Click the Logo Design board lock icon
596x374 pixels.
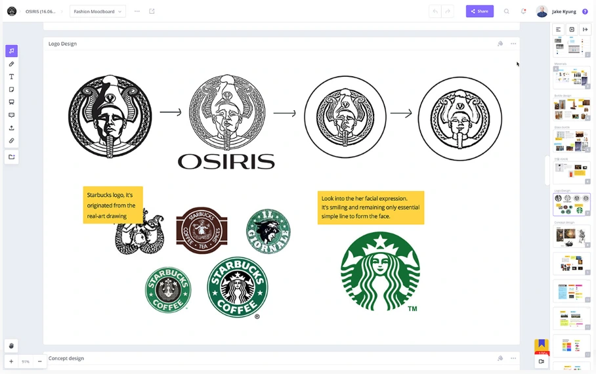coord(500,44)
